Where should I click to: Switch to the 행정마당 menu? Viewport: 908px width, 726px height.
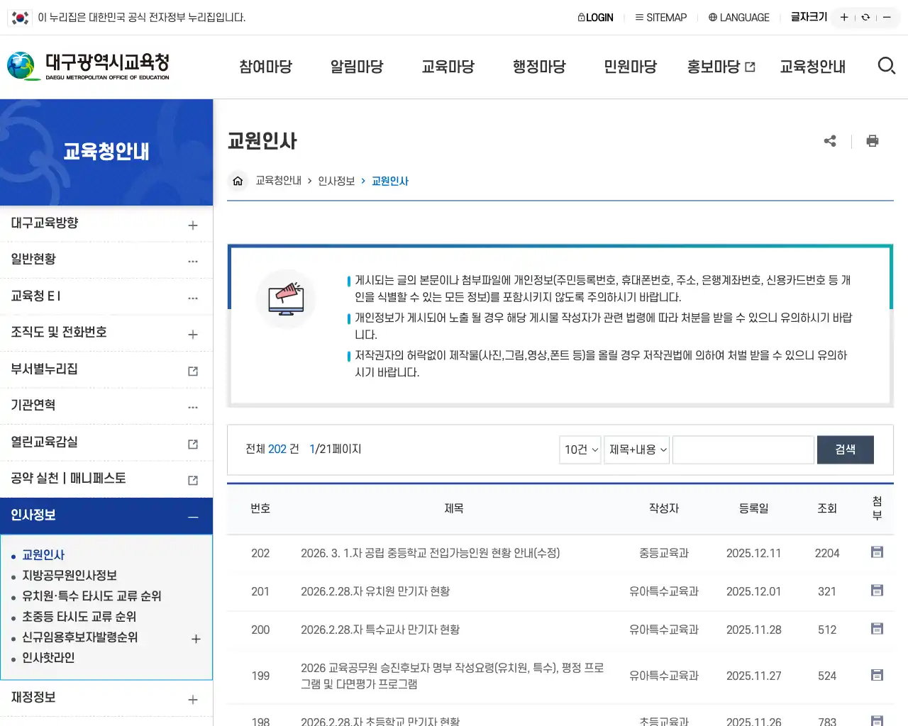point(539,67)
